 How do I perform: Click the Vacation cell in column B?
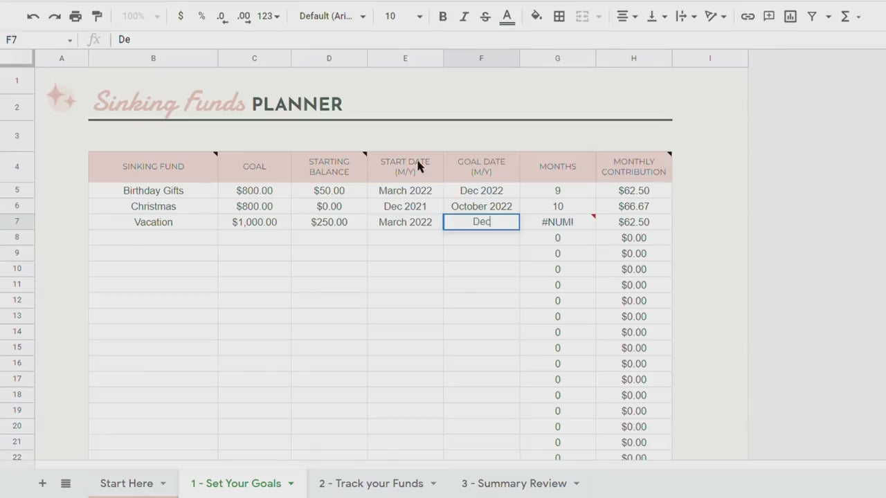coord(153,222)
